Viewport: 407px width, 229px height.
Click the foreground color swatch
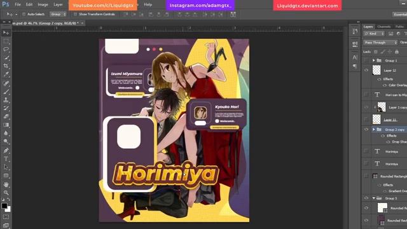(x=4, y=205)
